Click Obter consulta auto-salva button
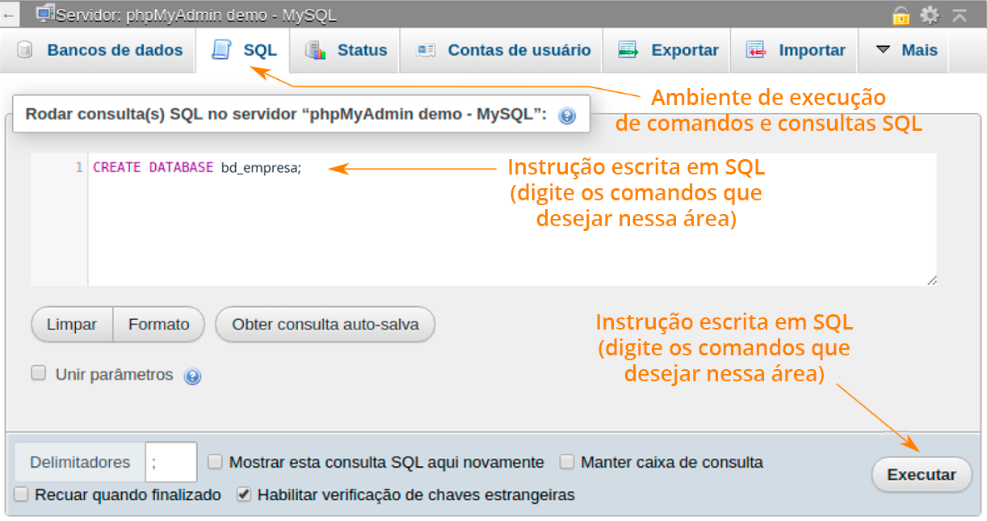The height and width of the screenshot is (521, 987). pyautogui.click(x=325, y=325)
